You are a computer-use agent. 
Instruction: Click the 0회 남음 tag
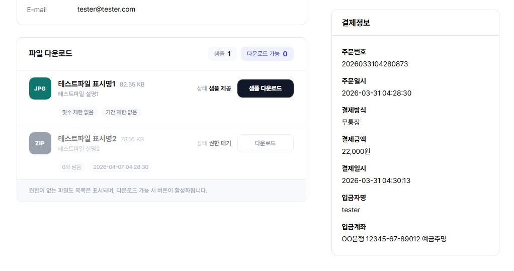pyautogui.click(x=71, y=167)
